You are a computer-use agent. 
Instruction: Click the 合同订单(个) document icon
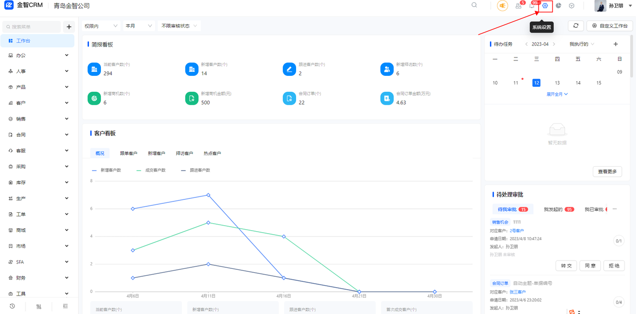(x=289, y=98)
